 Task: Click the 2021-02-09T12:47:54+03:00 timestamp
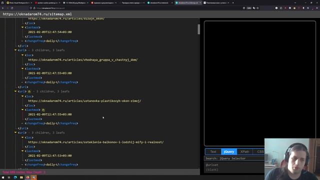50,32
